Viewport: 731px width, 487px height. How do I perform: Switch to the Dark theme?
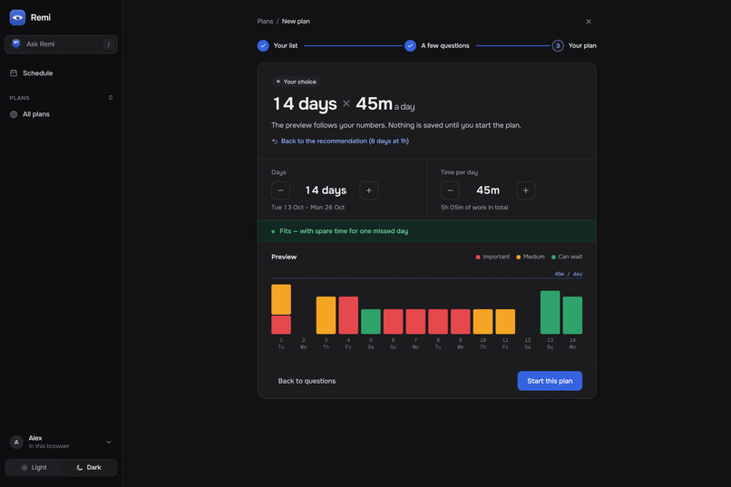(89, 467)
